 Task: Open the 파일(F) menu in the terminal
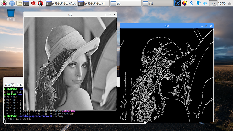(x=9, y=85)
